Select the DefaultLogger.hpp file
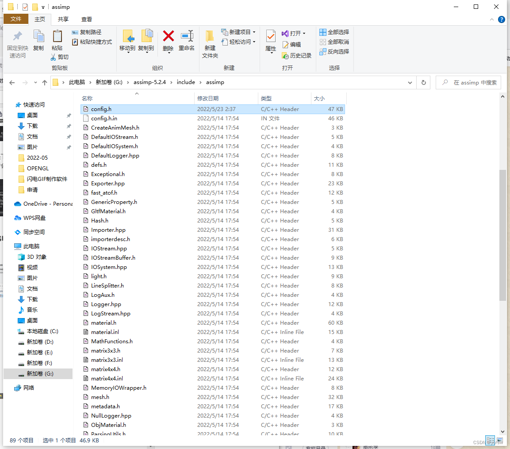 point(212,156)
